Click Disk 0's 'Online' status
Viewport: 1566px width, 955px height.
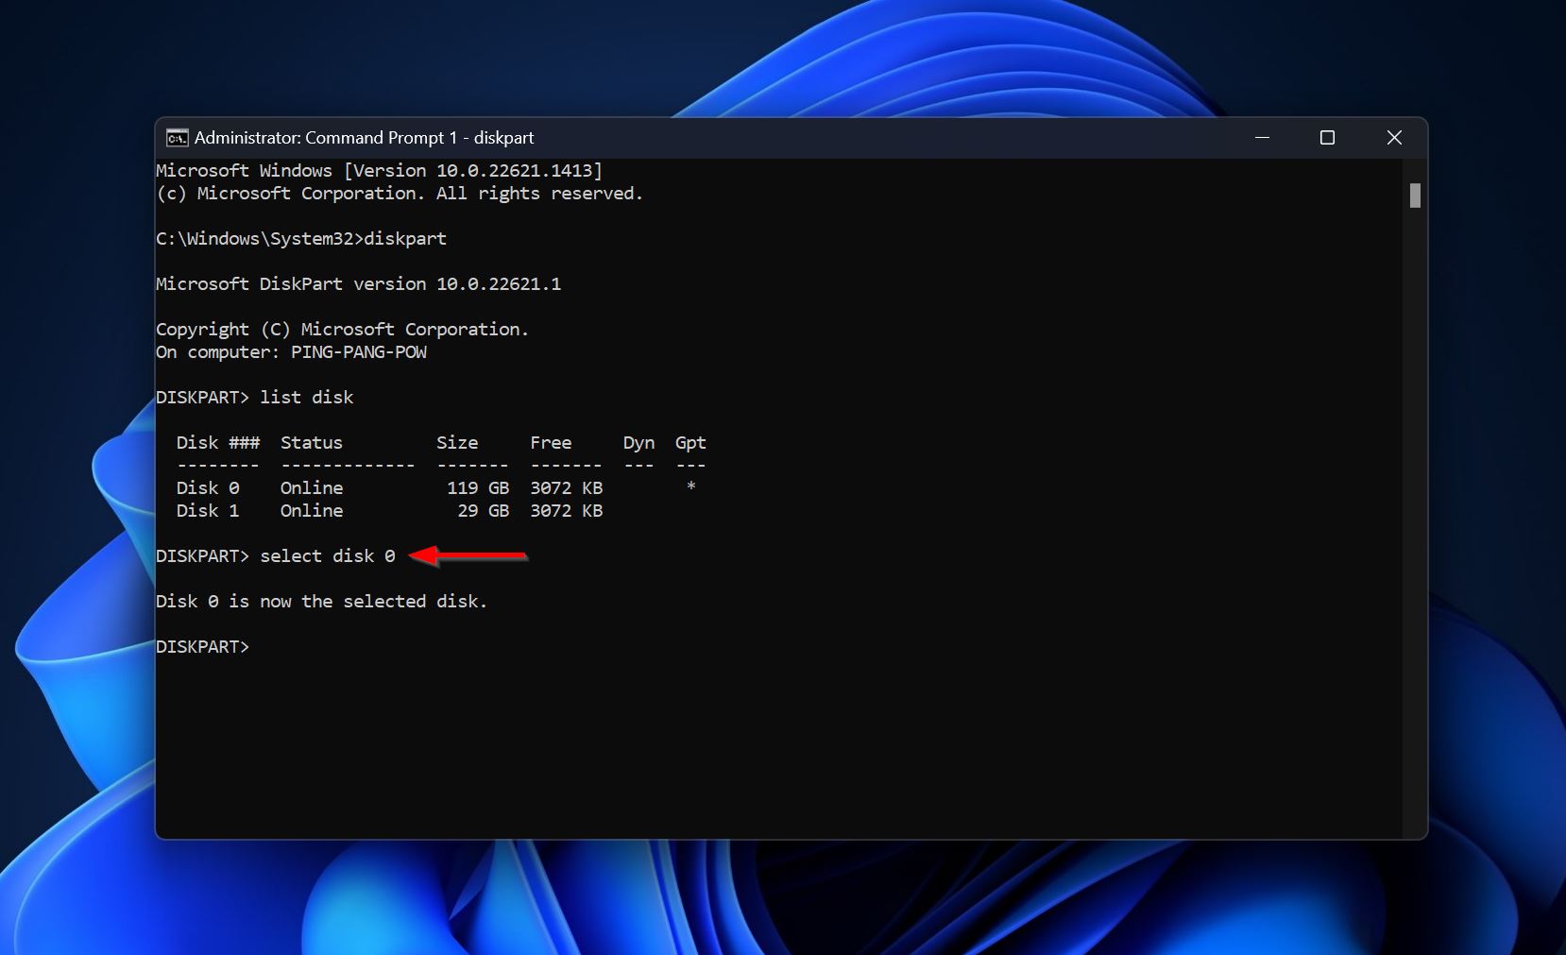tap(312, 488)
